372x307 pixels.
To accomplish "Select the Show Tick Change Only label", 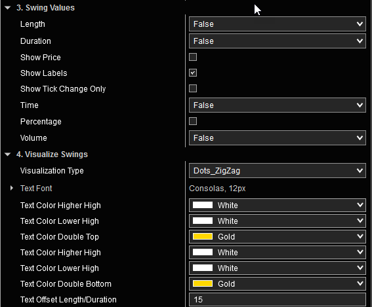I will (63, 89).
